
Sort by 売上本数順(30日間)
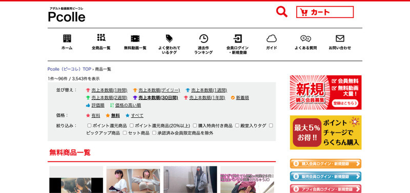[x=158, y=98]
